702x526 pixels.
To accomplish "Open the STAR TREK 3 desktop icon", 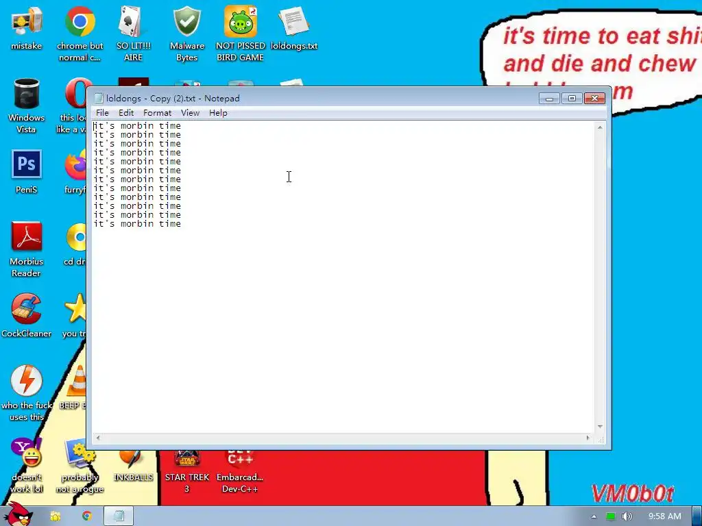I will tap(186, 473).
